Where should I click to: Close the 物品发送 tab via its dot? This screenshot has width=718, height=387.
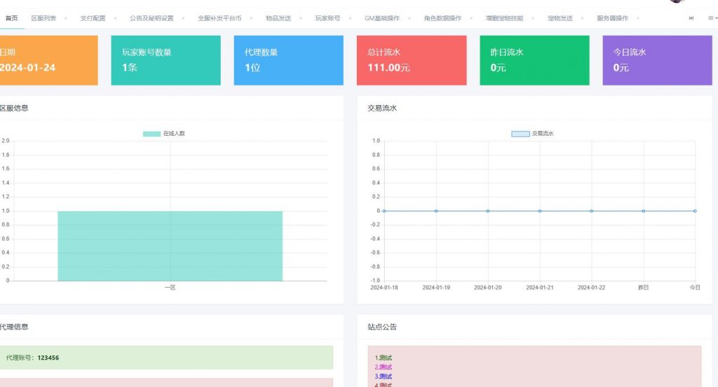[301, 18]
